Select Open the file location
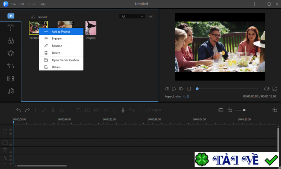 pyautogui.click(x=65, y=60)
